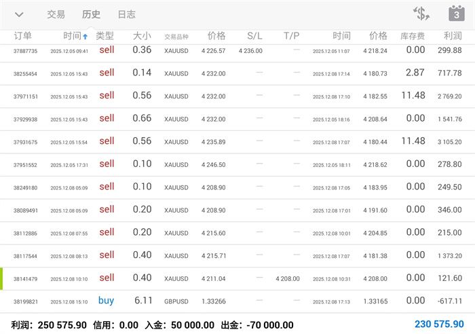Sort by the T/P column header
This screenshot has height=334, width=475.
[291, 36]
